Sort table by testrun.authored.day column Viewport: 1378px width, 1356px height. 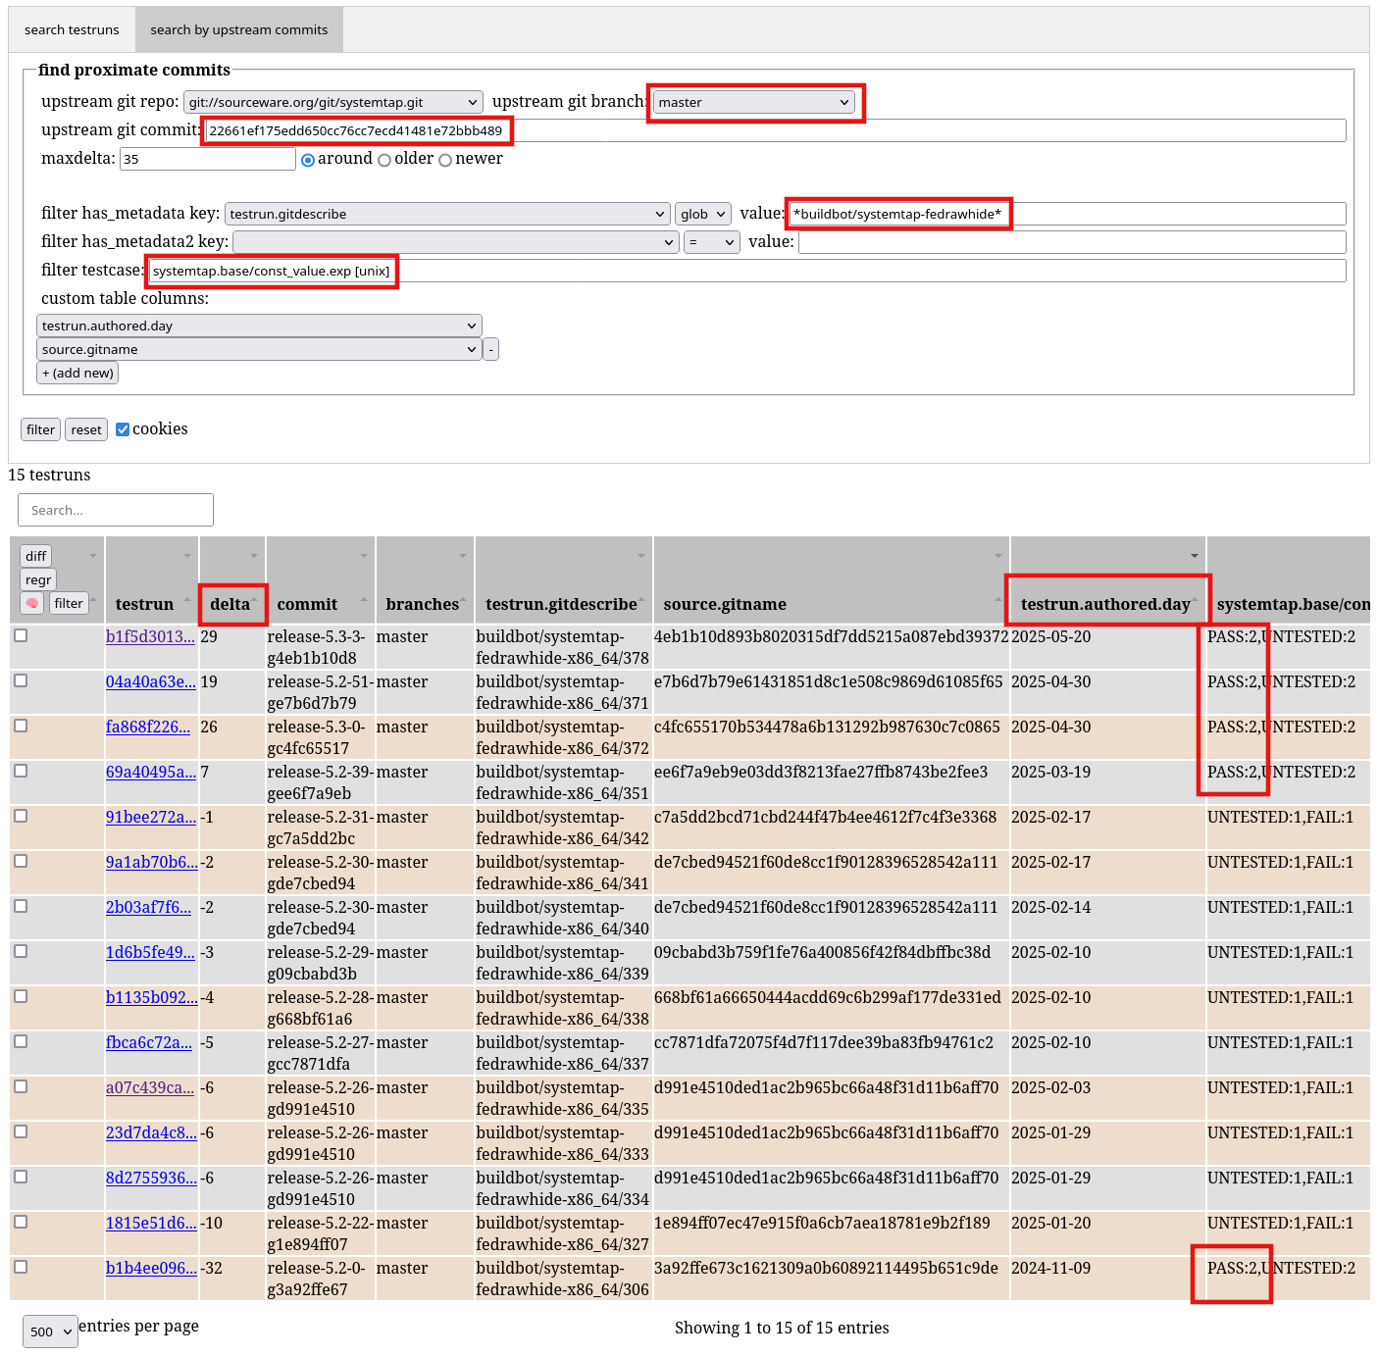pos(1105,604)
